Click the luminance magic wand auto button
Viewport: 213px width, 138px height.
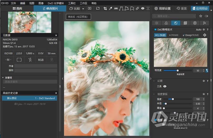click(207, 70)
